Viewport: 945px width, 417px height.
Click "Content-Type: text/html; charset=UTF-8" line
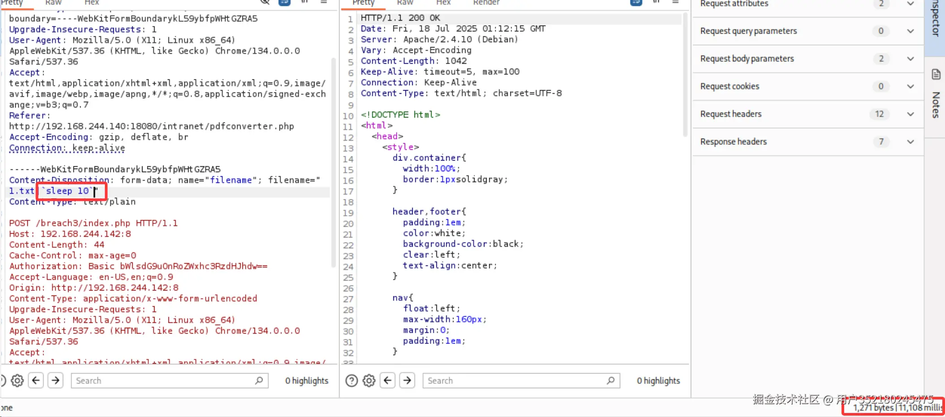click(x=462, y=93)
